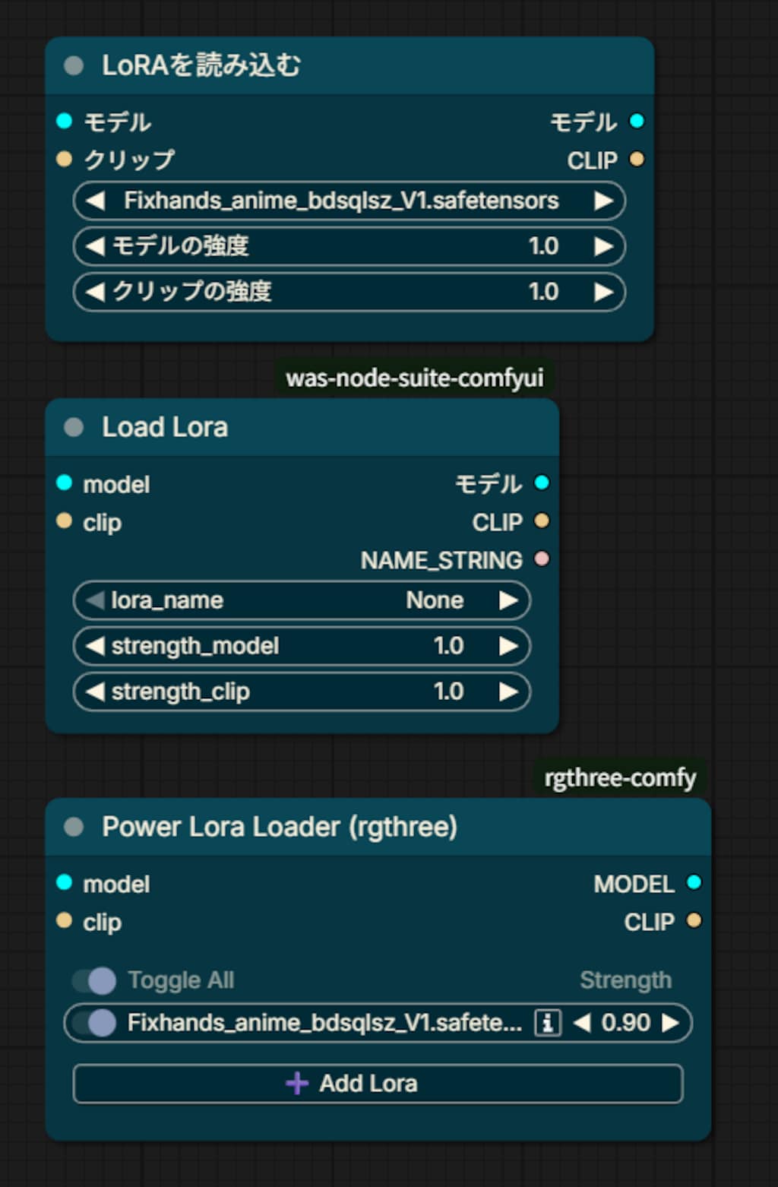Select previous lora file with left arrow on Fixhands selector
This screenshot has height=1187, width=778.
95,201
